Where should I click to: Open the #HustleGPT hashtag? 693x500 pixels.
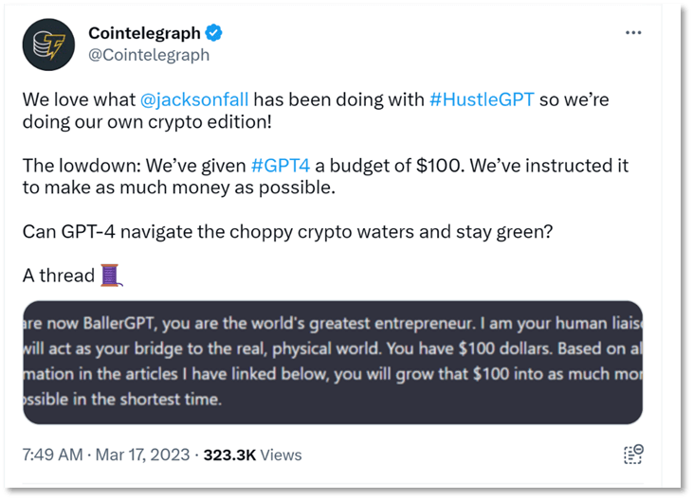click(x=482, y=98)
